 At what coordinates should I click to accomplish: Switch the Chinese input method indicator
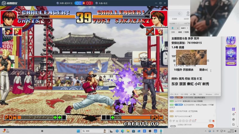point(217,131)
